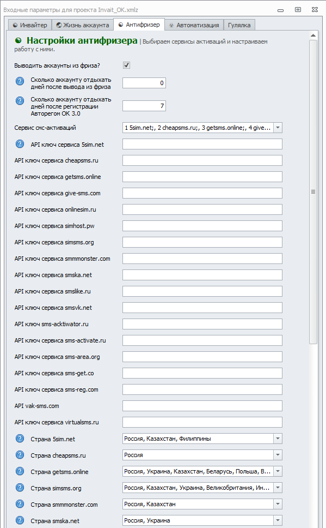Click help icon beside 5sim.net API key
Viewport: 326px width, 528px height.
20,144
